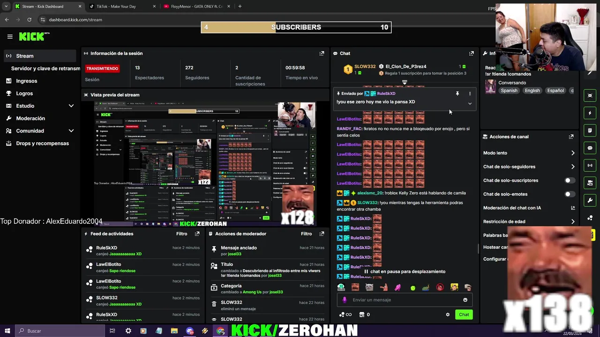The image size is (600, 337).
Task: Select the Spanish tag chip
Action: pos(509,91)
